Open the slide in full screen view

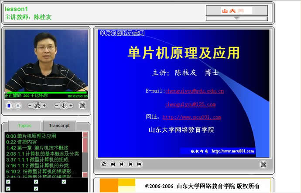tap(263, 164)
